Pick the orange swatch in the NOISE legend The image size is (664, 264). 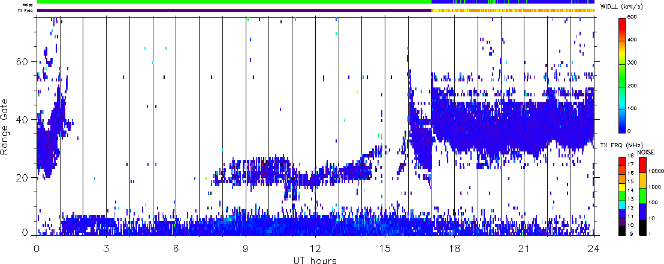click(643, 180)
